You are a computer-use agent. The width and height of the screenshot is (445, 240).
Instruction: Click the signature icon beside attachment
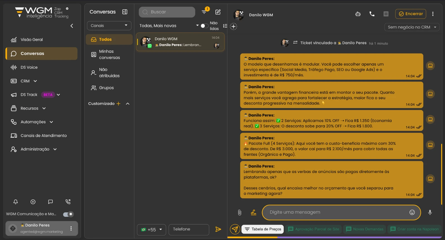[x=253, y=212]
